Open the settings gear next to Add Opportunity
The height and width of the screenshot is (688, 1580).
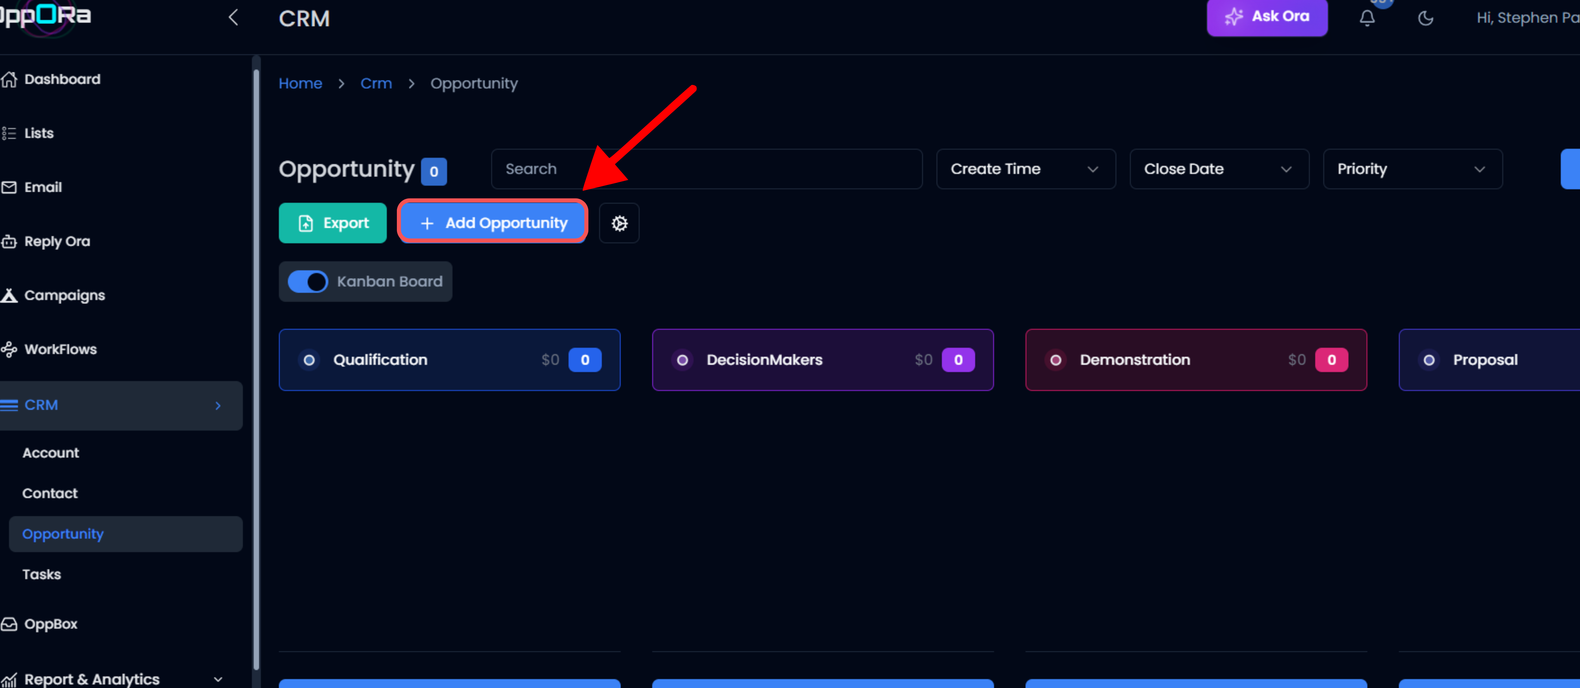619,223
